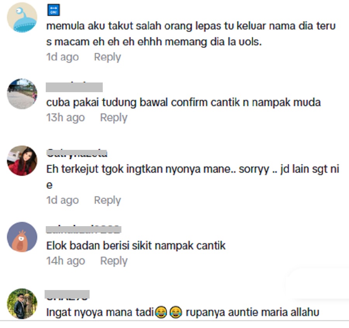Open the avatar of man in black jacket
Screen dimensions: 349x328
click(22, 304)
